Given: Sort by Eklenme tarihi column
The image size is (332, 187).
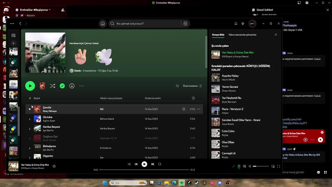Looking at the screenshot, I should [153, 98].
